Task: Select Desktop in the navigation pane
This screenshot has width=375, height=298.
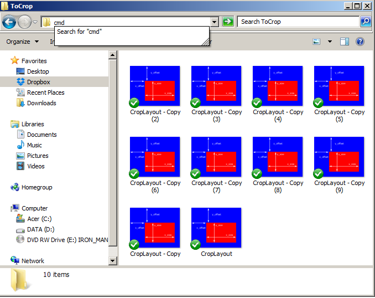Action: [x=38, y=71]
